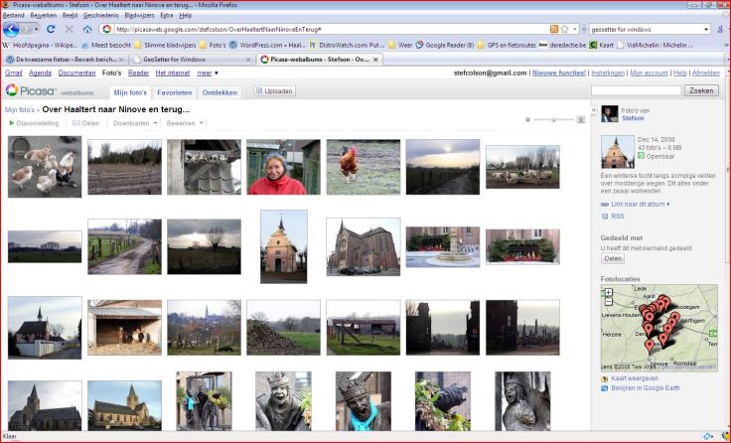Click the Afmelden link

(x=706, y=74)
